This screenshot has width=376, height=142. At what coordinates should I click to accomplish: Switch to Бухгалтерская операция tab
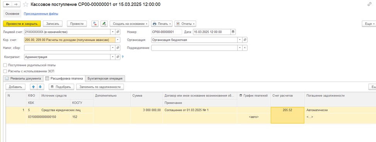(105, 79)
